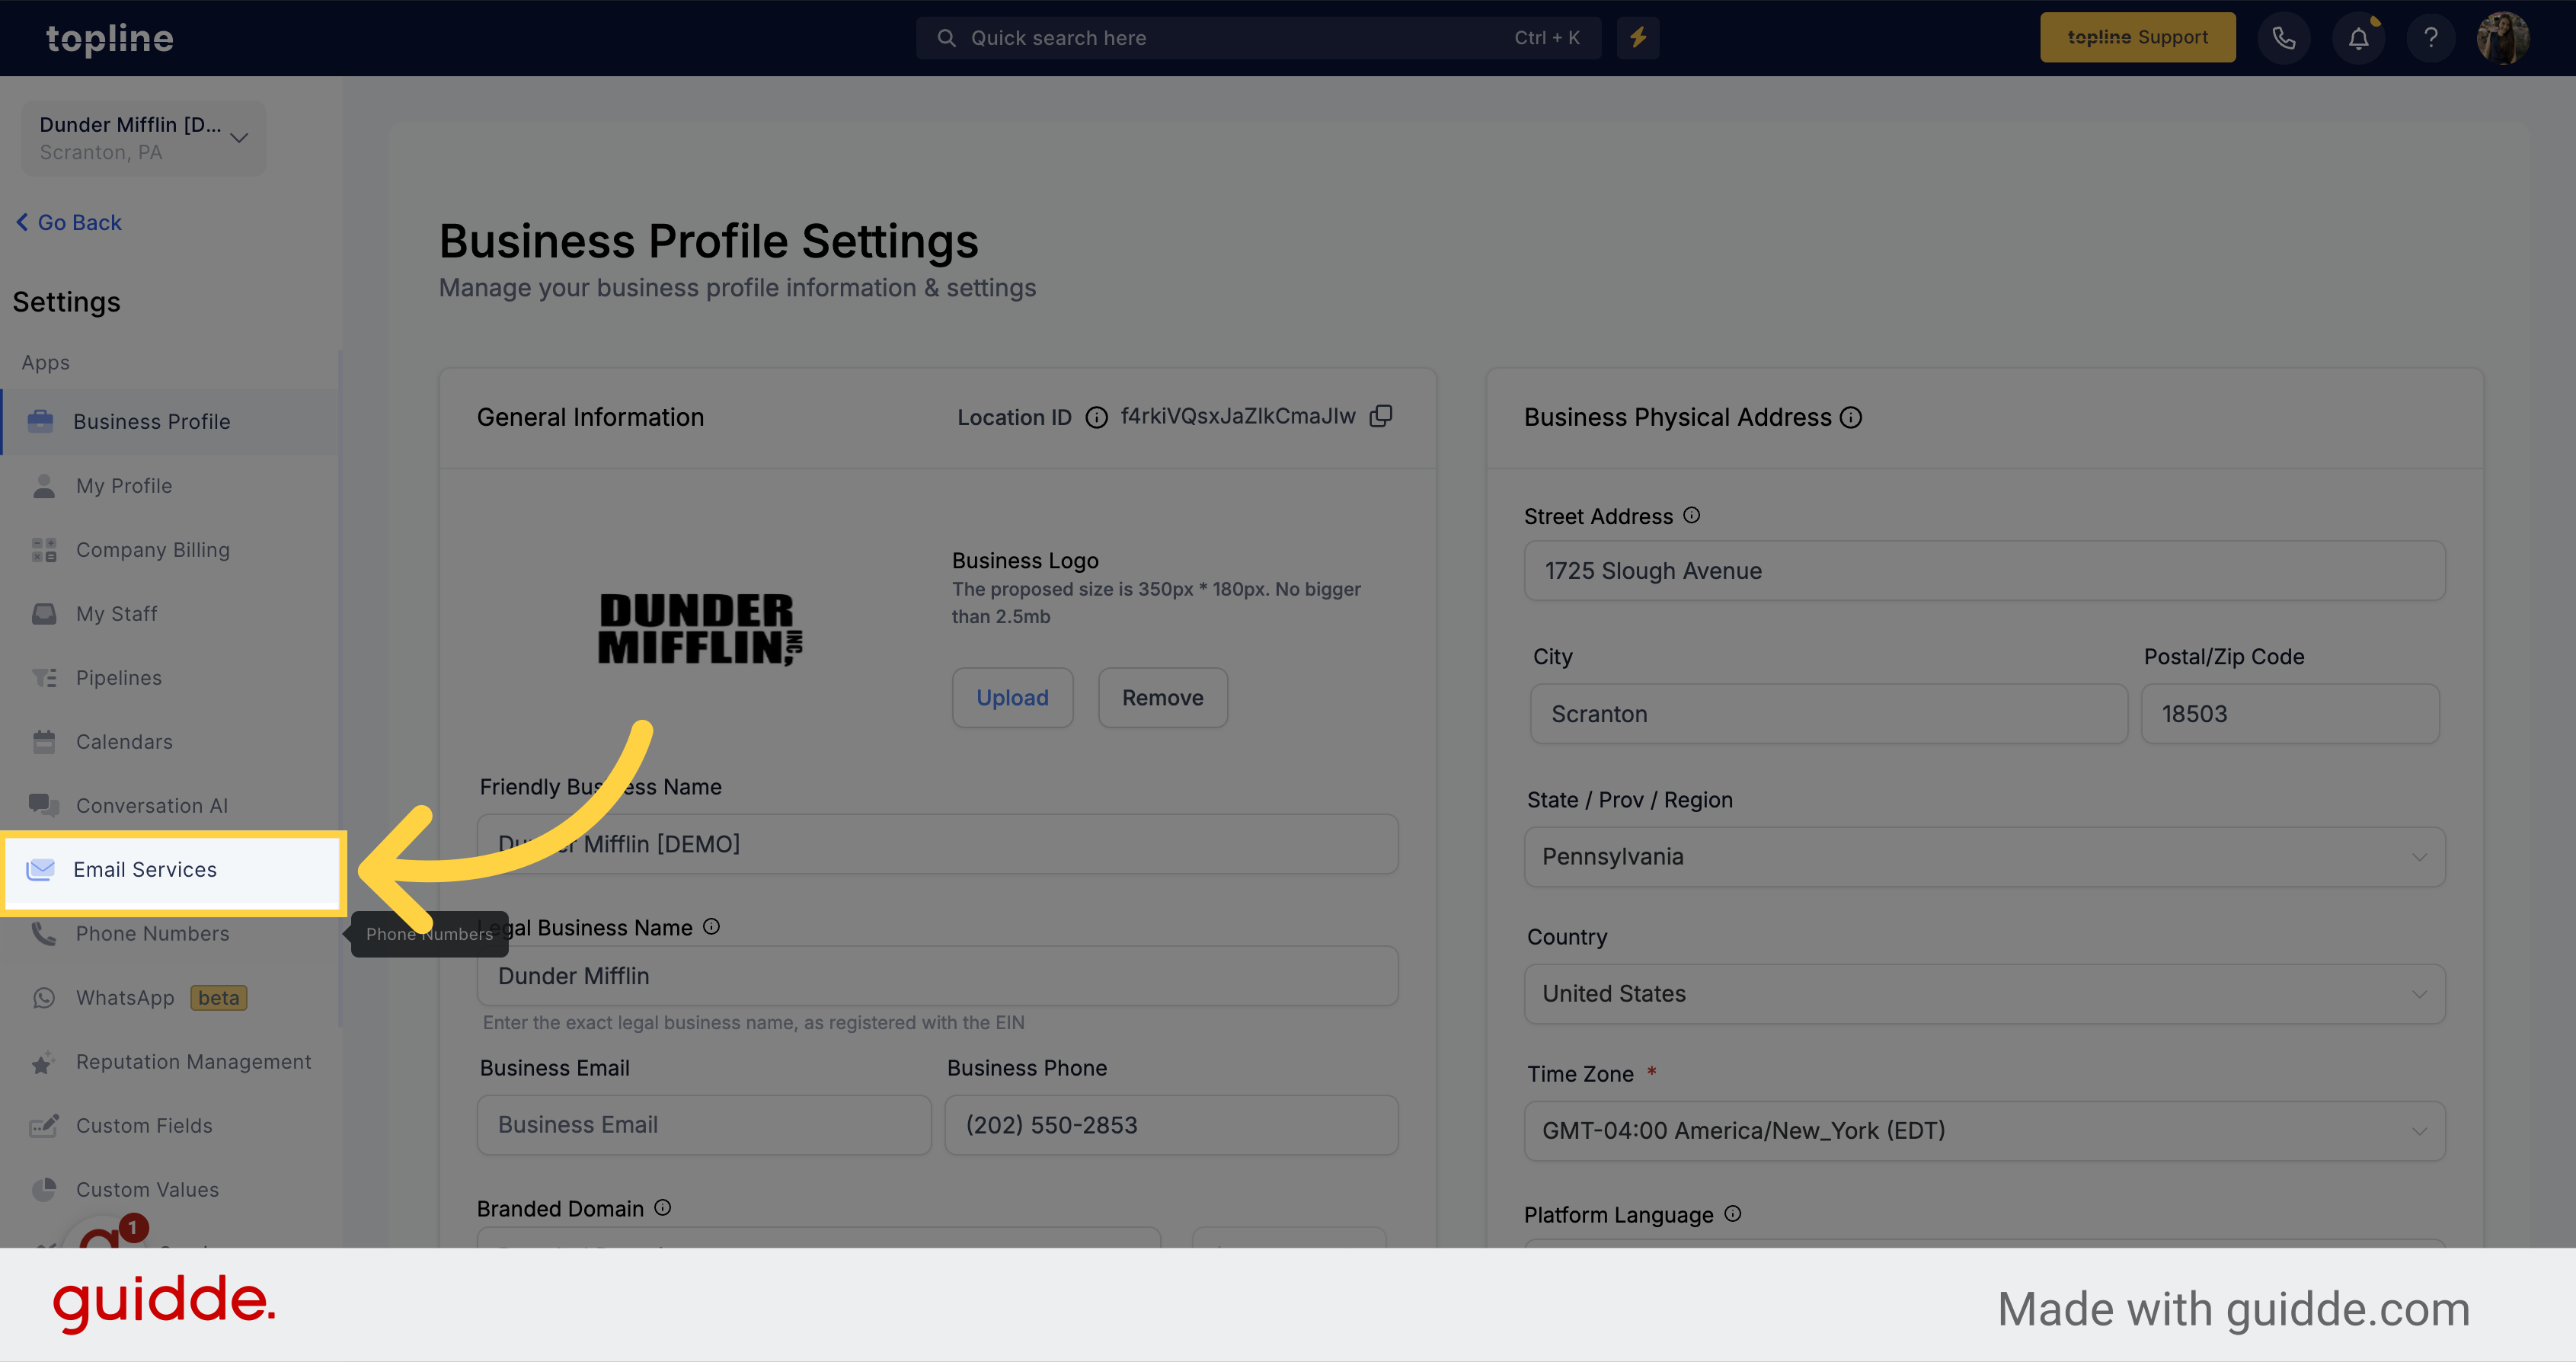The image size is (2576, 1362).
Task: Click Street Address info icon
Action: [x=1691, y=515]
